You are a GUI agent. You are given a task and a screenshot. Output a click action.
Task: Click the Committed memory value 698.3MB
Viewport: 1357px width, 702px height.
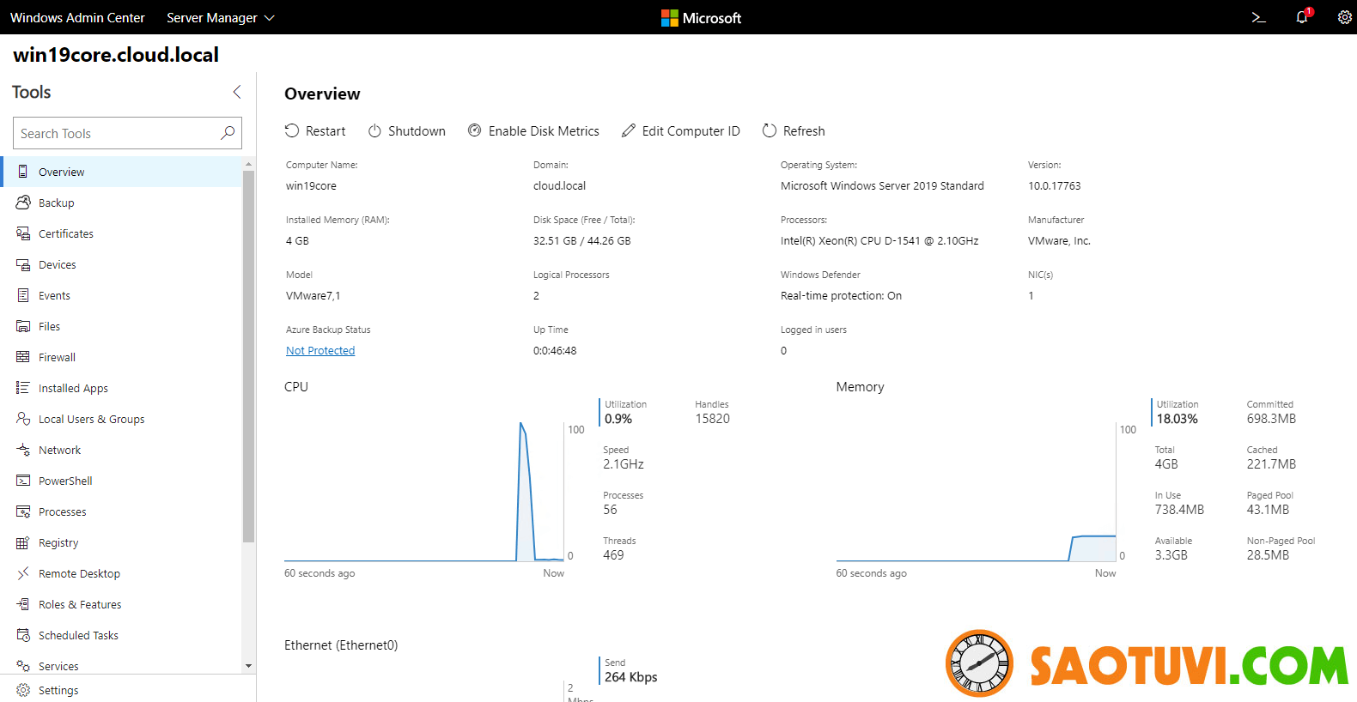coord(1271,419)
